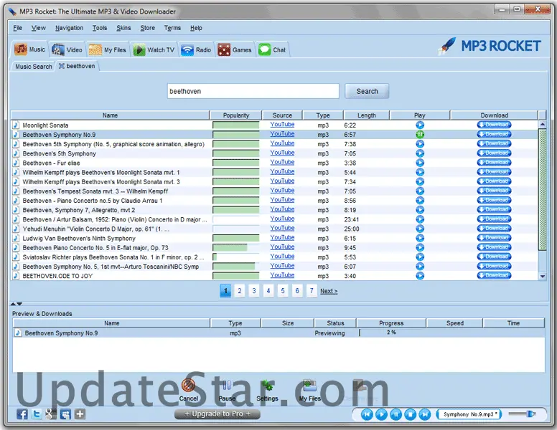Viewport: 557px width, 430px height.
Task: Open My Files from the bottom toolbar
Action: tap(309, 390)
